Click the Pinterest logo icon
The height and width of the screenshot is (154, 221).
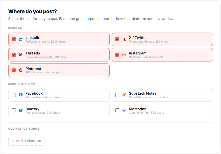tap(20, 70)
